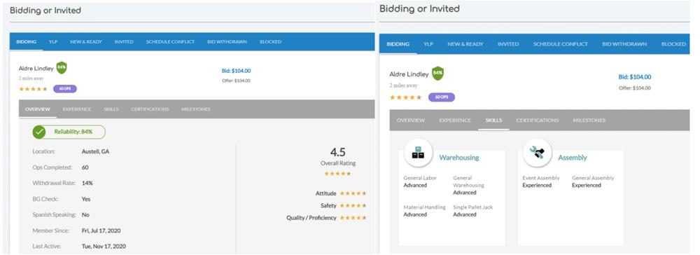
Task: Click the green 84% shield badge in right panel
Action: (x=438, y=74)
